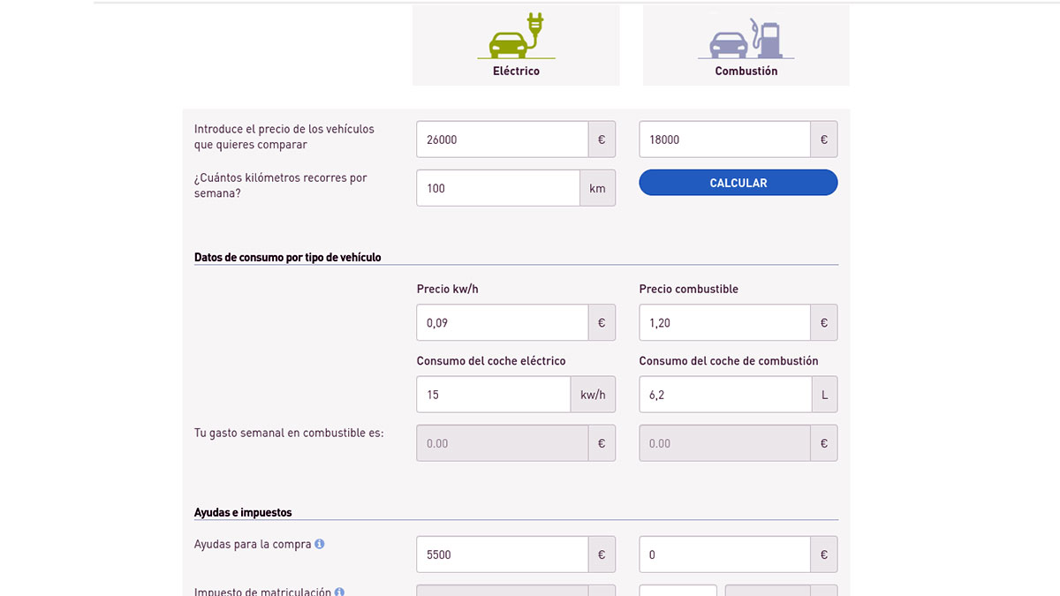The image size is (1060, 596).
Task: Click Consumo del coche eléctrico field
Action: [493, 395]
